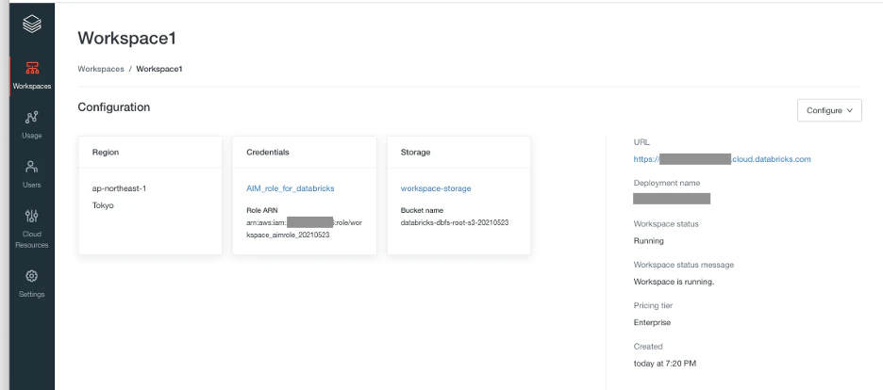Click the Region card header
This screenshot has height=390, width=883.
106,153
